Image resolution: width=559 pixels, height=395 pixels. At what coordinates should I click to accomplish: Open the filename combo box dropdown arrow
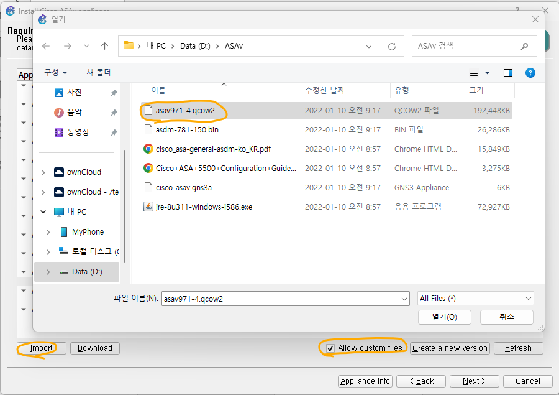point(404,299)
